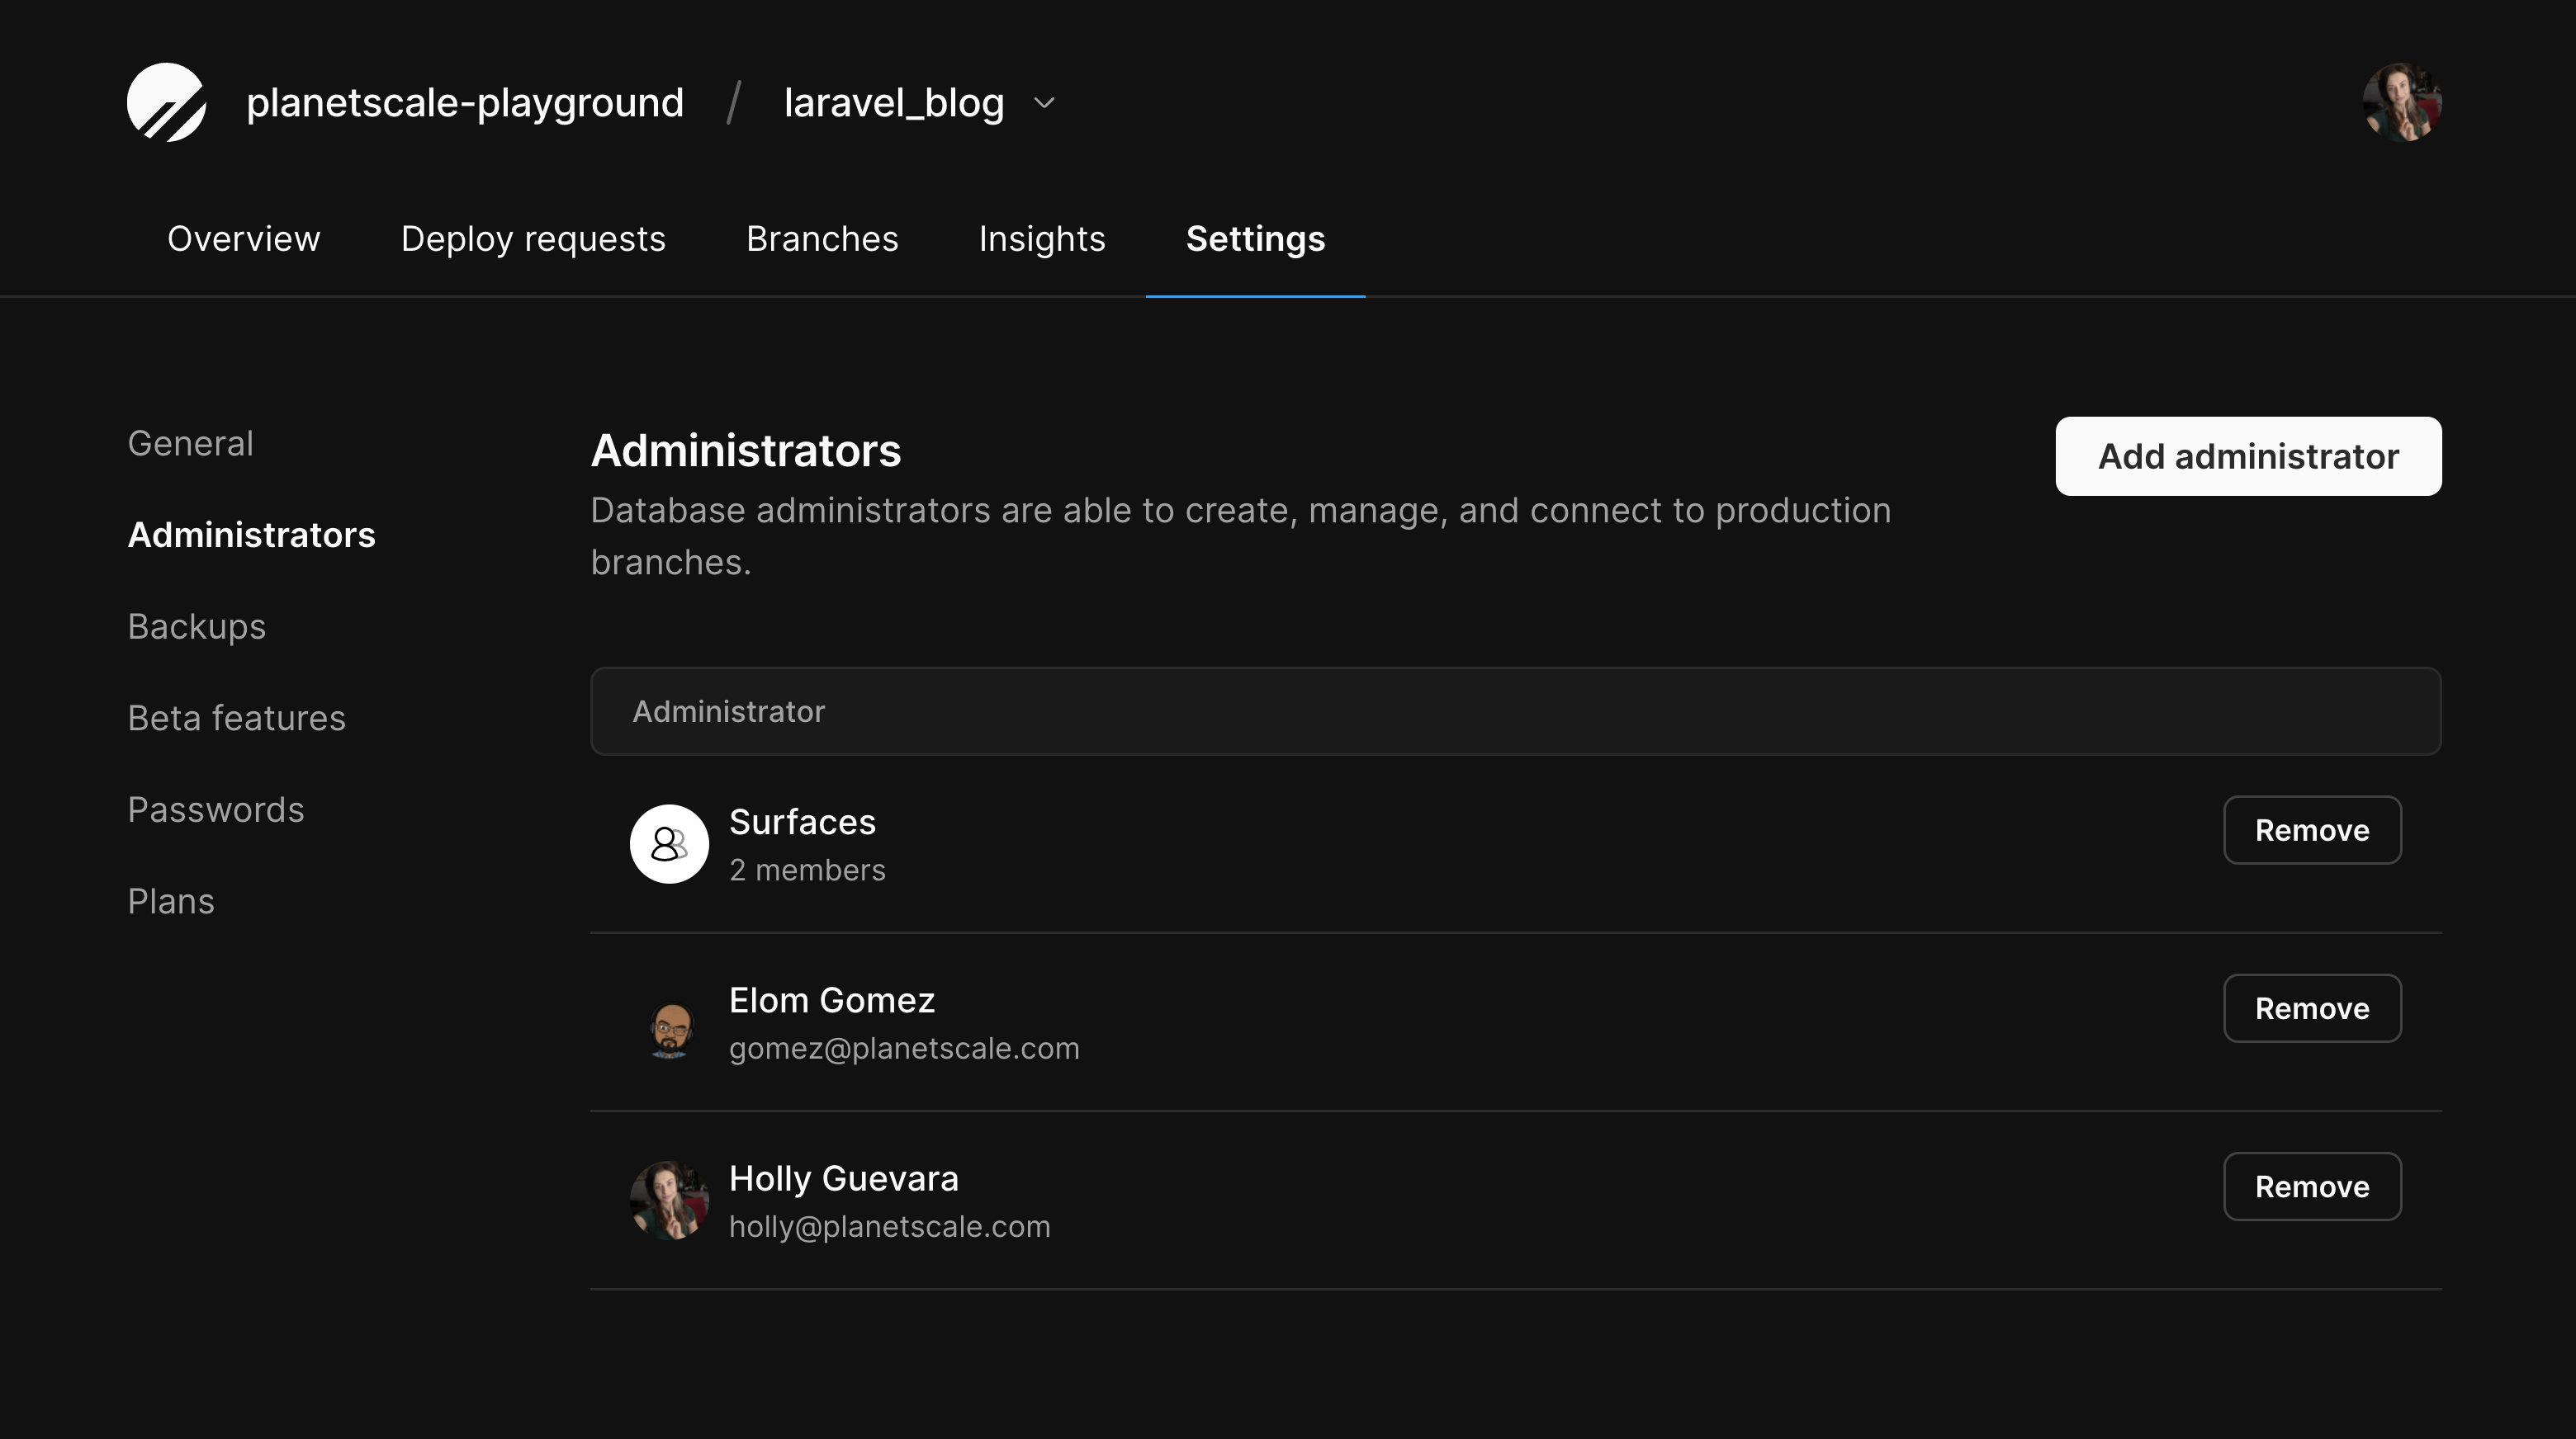Click the Add administrator button
The height and width of the screenshot is (1439, 2576).
point(2247,455)
